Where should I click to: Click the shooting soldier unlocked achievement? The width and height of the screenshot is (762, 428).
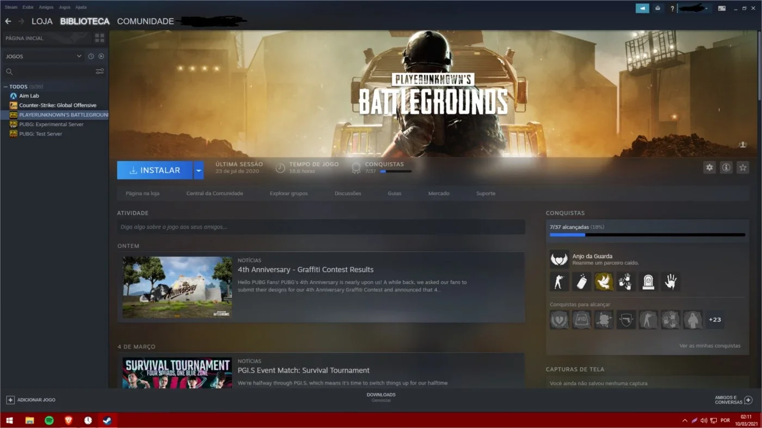coord(559,282)
